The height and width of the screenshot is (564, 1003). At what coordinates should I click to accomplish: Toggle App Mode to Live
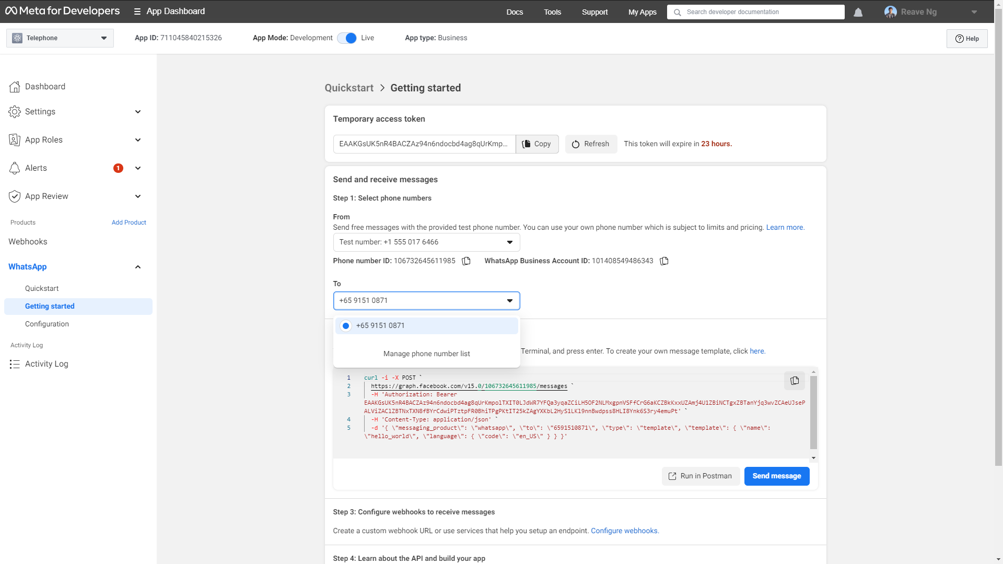click(x=347, y=38)
